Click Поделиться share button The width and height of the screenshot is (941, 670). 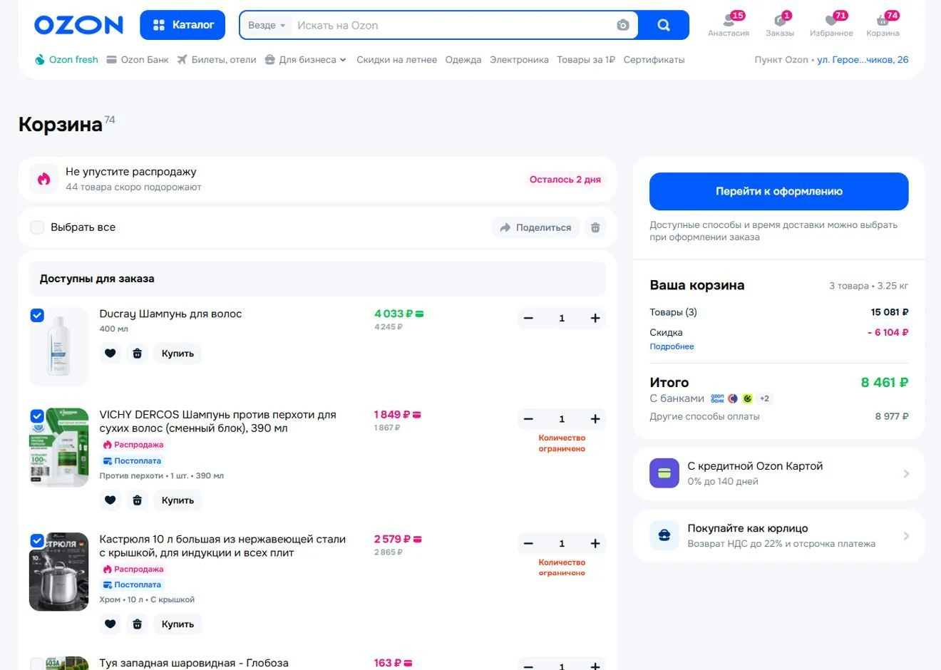click(x=535, y=227)
